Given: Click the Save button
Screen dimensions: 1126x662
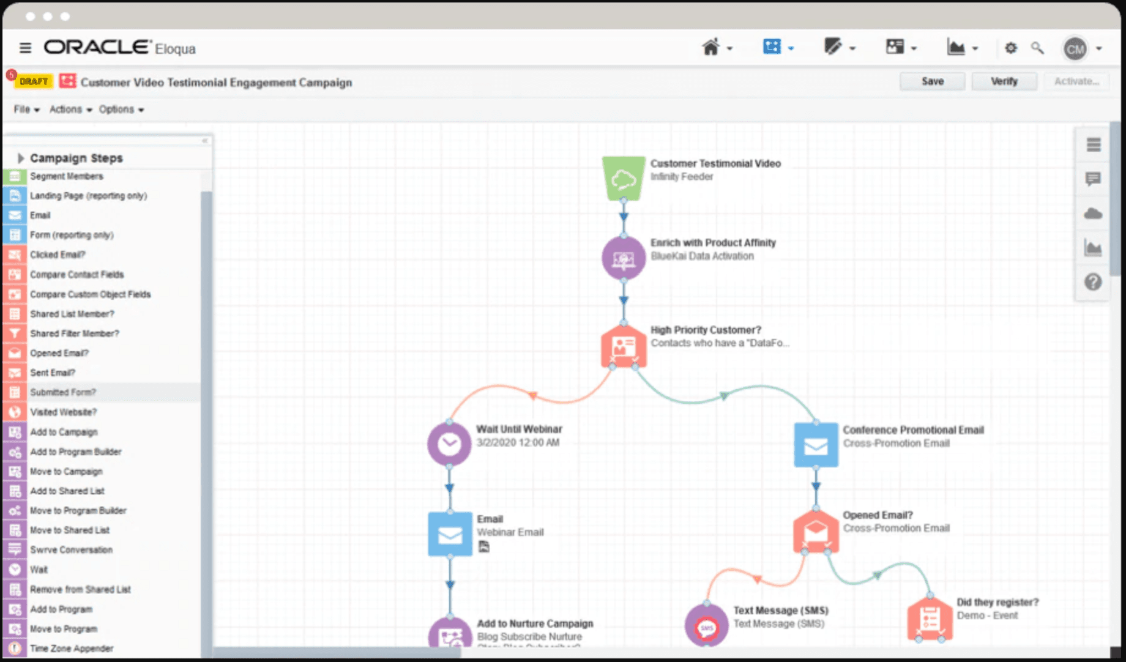Looking at the screenshot, I should point(933,81).
